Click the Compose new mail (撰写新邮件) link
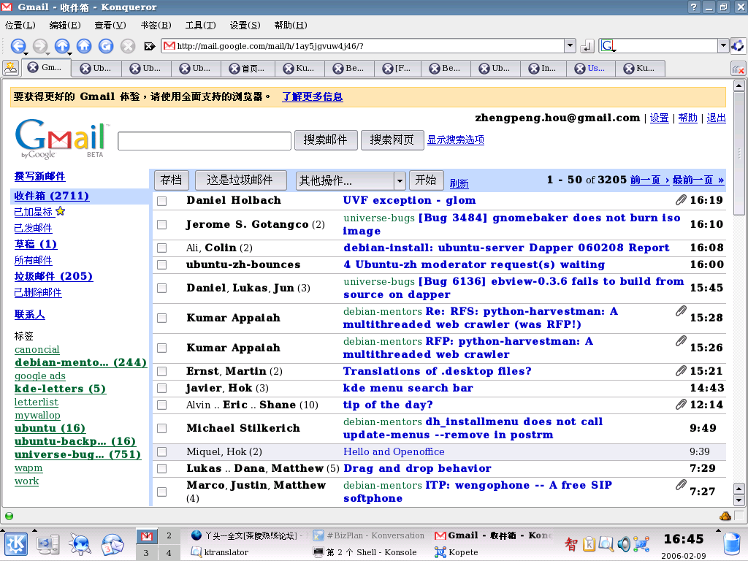 click(x=39, y=177)
